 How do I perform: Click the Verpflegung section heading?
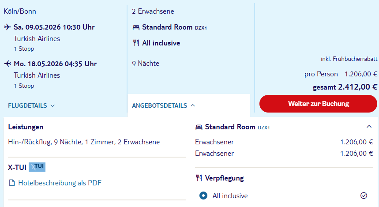(x=224, y=178)
